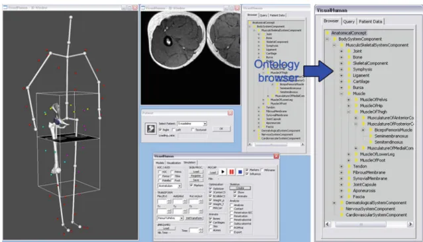This screenshot has width=423, height=242.
Task: Toggle the Bones checkbox under Animate
Action: click(x=210, y=218)
